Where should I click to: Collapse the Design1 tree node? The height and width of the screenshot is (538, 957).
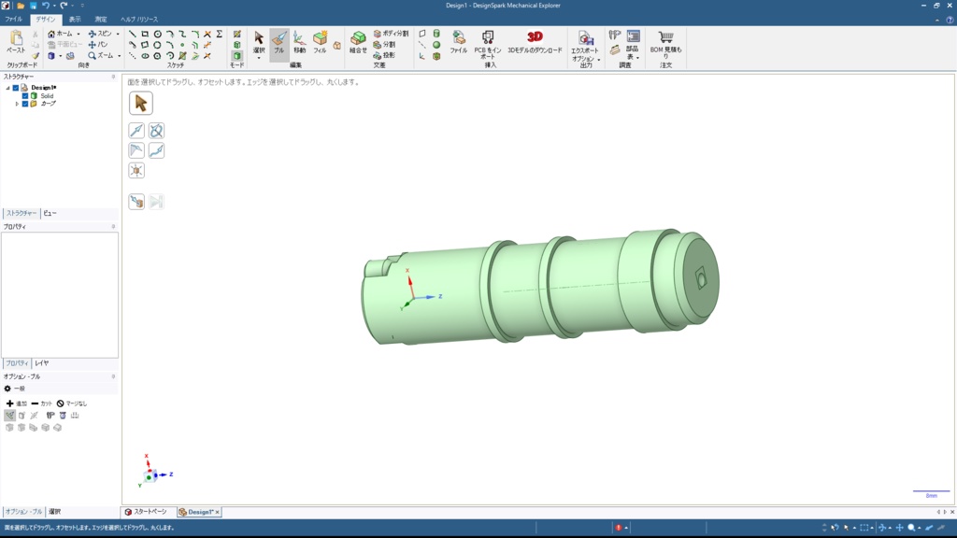point(7,88)
